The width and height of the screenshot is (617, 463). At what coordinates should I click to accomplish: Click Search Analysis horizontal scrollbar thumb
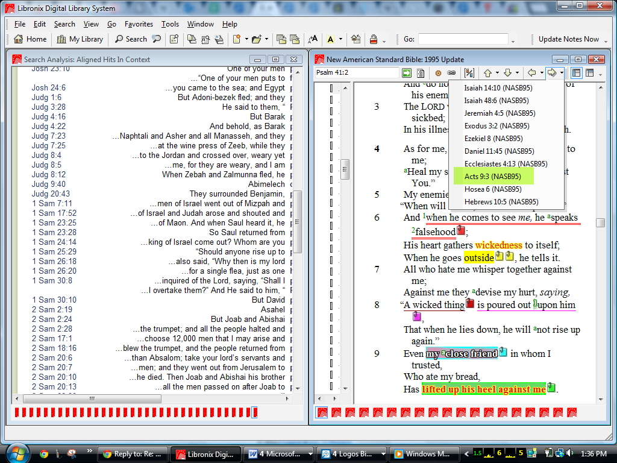click(92, 399)
